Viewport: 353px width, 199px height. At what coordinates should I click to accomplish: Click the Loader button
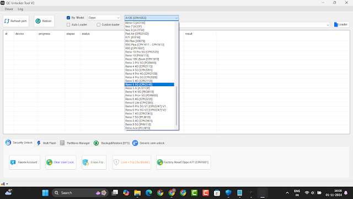[341, 24]
